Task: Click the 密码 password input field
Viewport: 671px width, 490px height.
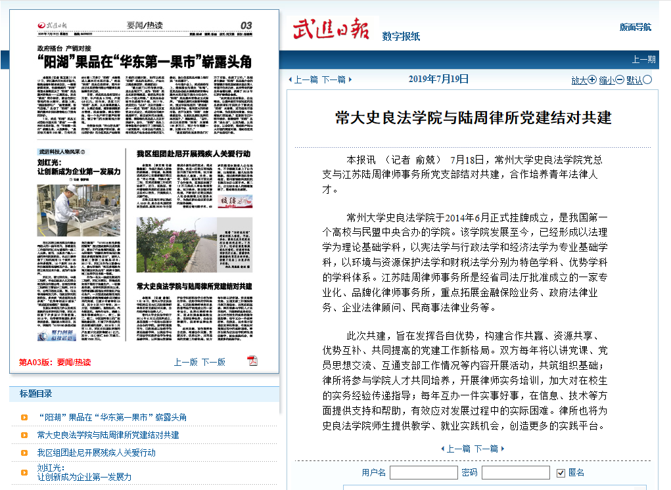Action: click(x=516, y=473)
